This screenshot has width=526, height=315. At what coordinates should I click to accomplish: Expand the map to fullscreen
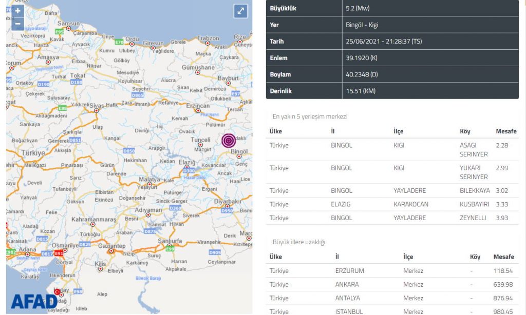coord(240,11)
